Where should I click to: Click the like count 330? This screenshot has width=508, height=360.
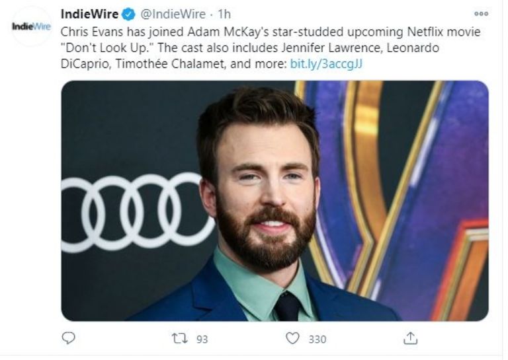(317, 339)
